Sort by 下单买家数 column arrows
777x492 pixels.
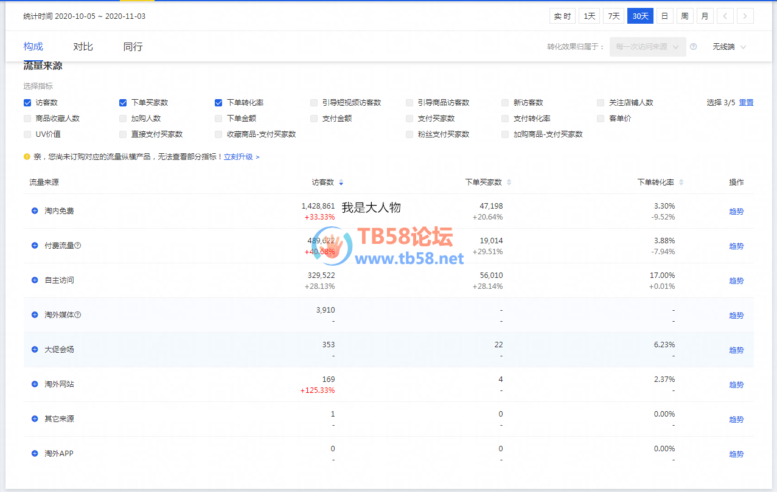(x=509, y=182)
